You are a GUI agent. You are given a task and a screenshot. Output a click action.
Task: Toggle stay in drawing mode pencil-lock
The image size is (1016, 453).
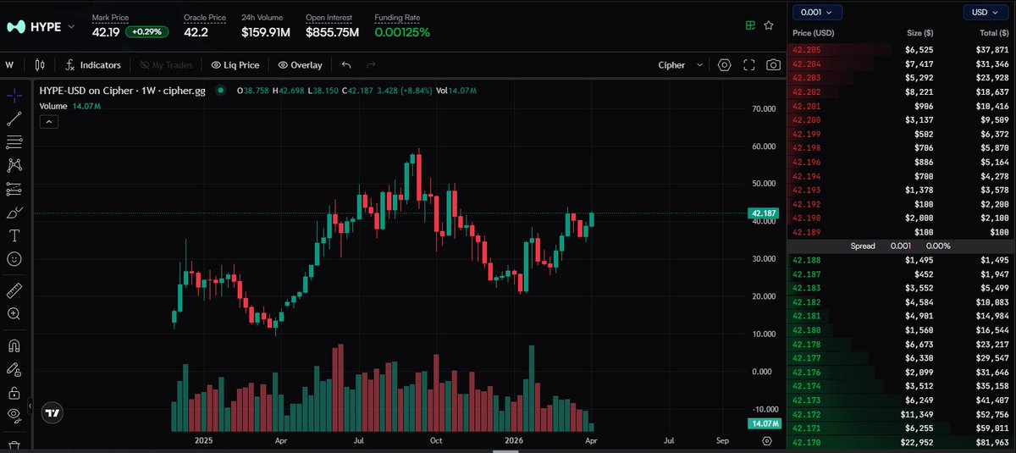(14, 369)
